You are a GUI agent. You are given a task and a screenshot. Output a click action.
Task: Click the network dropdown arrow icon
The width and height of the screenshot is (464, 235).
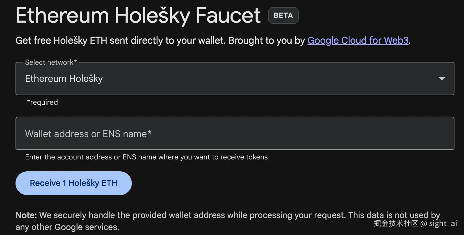442,79
